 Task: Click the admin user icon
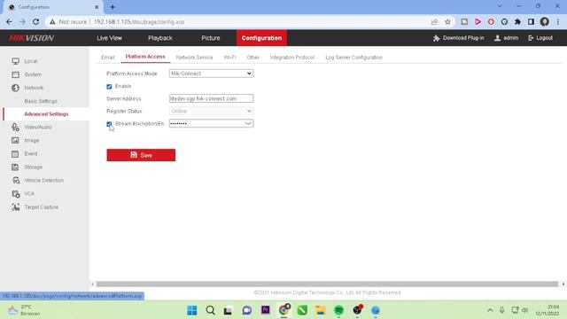click(x=498, y=38)
